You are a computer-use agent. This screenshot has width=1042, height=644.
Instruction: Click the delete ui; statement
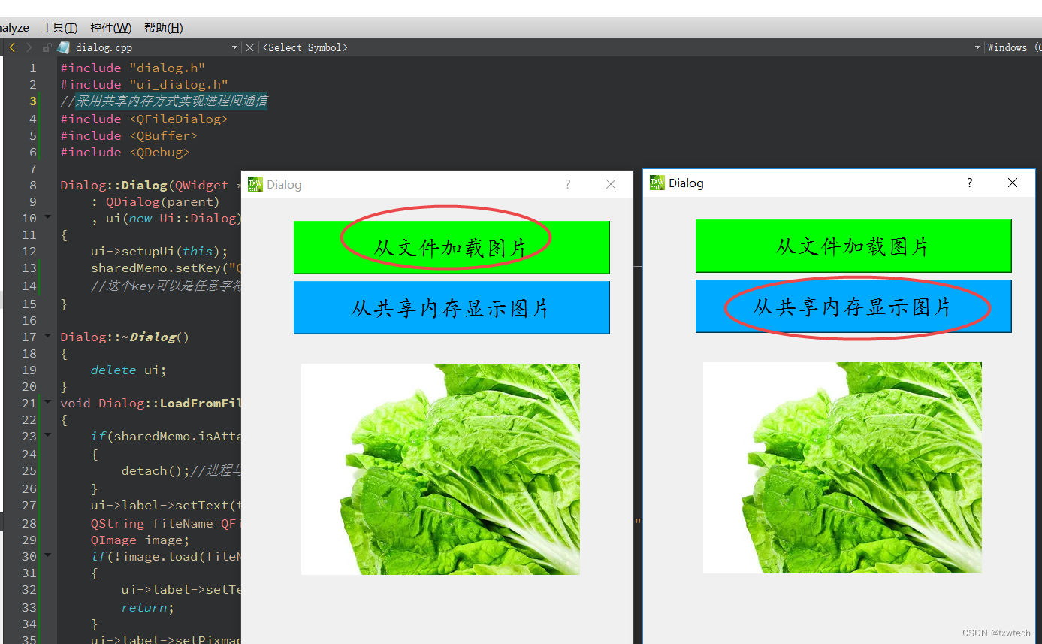click(128, 370)
